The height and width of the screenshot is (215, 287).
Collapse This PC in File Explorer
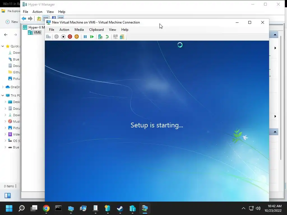click(x=3, y=95)
